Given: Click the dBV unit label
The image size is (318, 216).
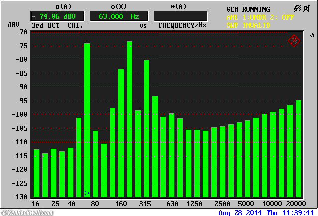Looking at the screenshot, I should point(13,25).
